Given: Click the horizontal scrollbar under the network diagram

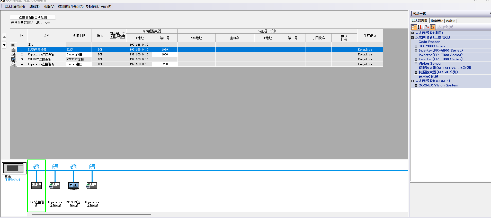Looking at the screenshot, I should coord(91,214).
